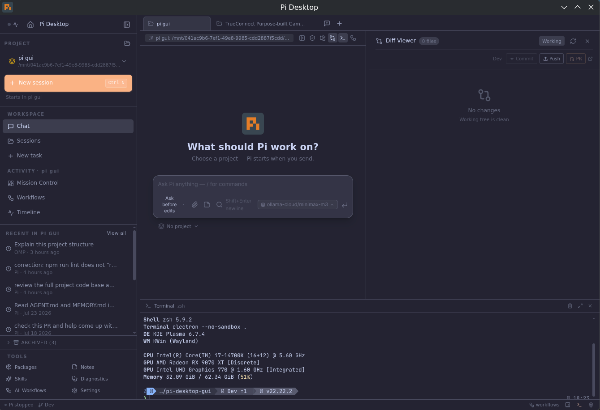This screenshot has height=410, width=600.
Task: Click the Push button
Action: click(x=552, y=59)
